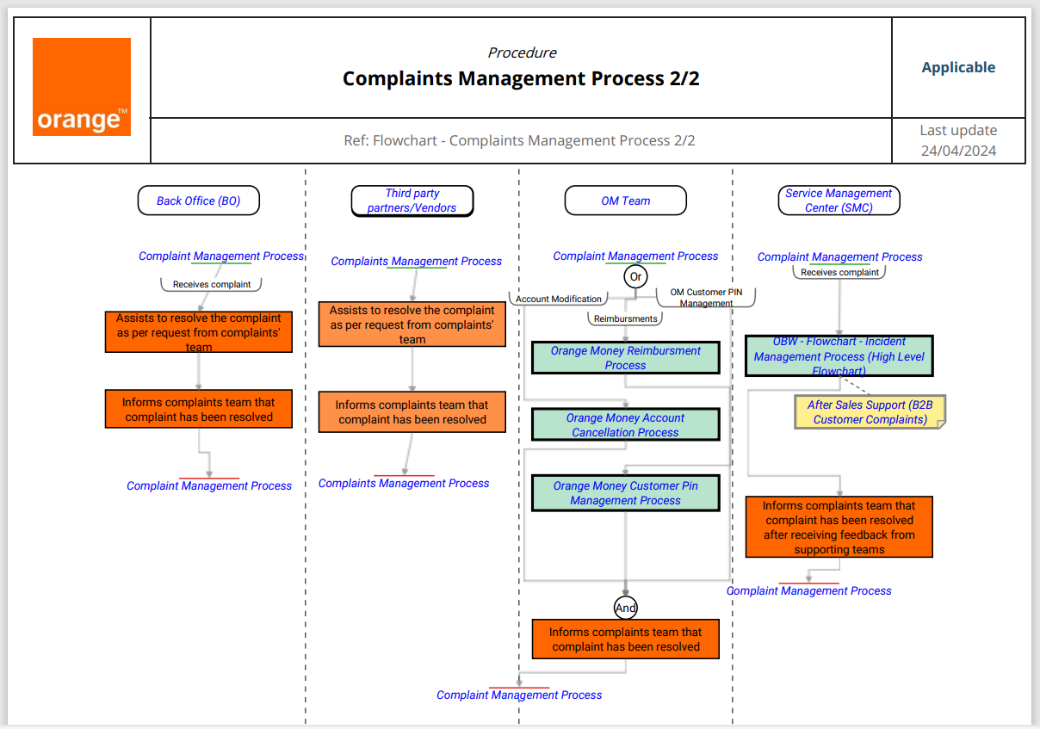This screenshot has width=1040, height=729.
Task: Open the 'Back Office (BO)' lane header
Action: [x=198, y=201]
